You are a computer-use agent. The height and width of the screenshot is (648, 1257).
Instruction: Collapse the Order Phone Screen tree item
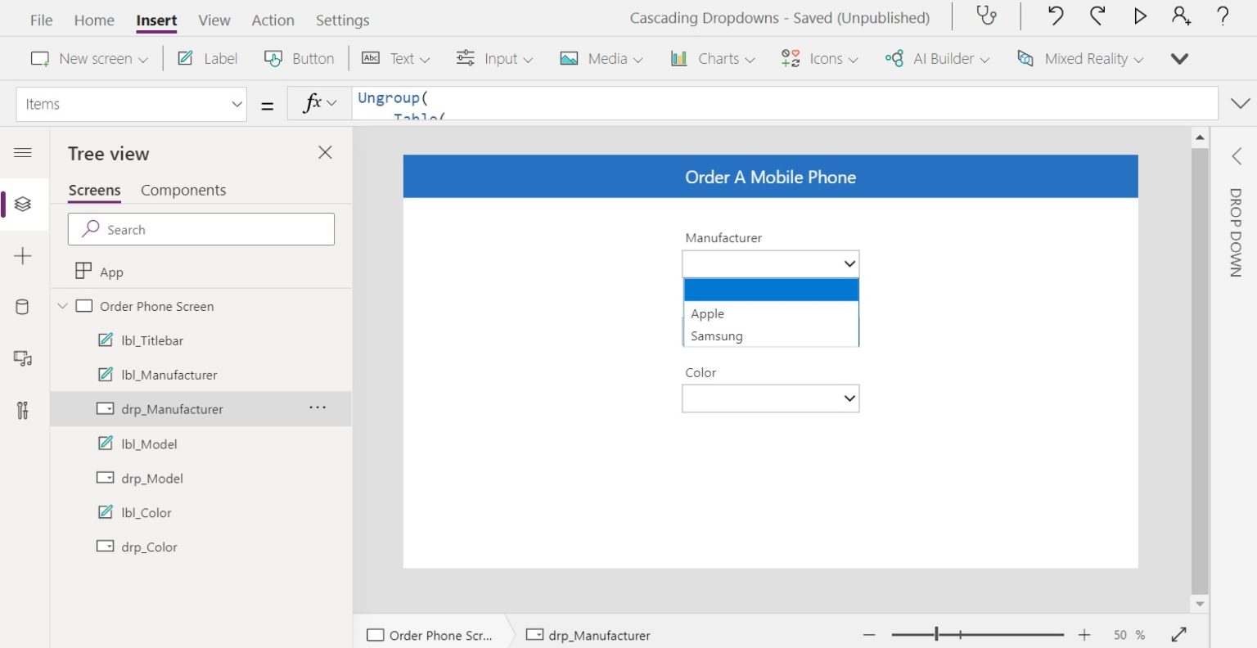(62, 306)
